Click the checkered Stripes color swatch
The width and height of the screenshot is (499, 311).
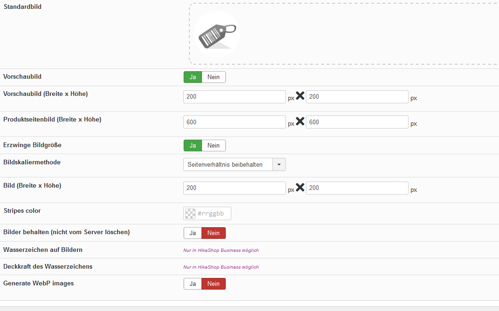pos(190,214)
